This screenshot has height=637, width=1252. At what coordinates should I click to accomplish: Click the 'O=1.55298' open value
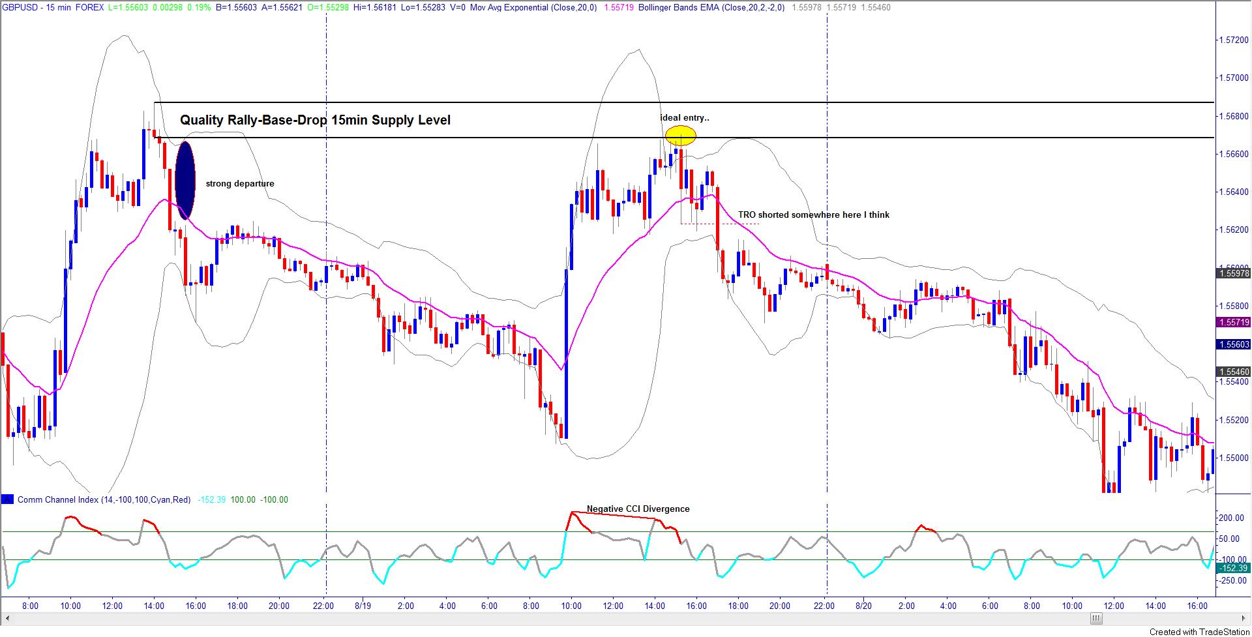point(327,7)
